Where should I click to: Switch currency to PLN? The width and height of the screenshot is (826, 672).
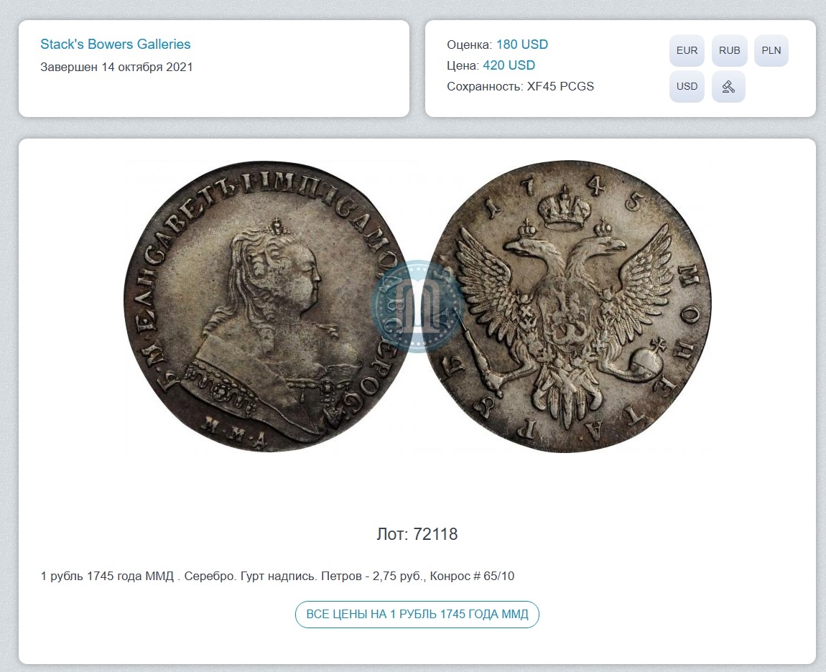click(x=771, y=50)
